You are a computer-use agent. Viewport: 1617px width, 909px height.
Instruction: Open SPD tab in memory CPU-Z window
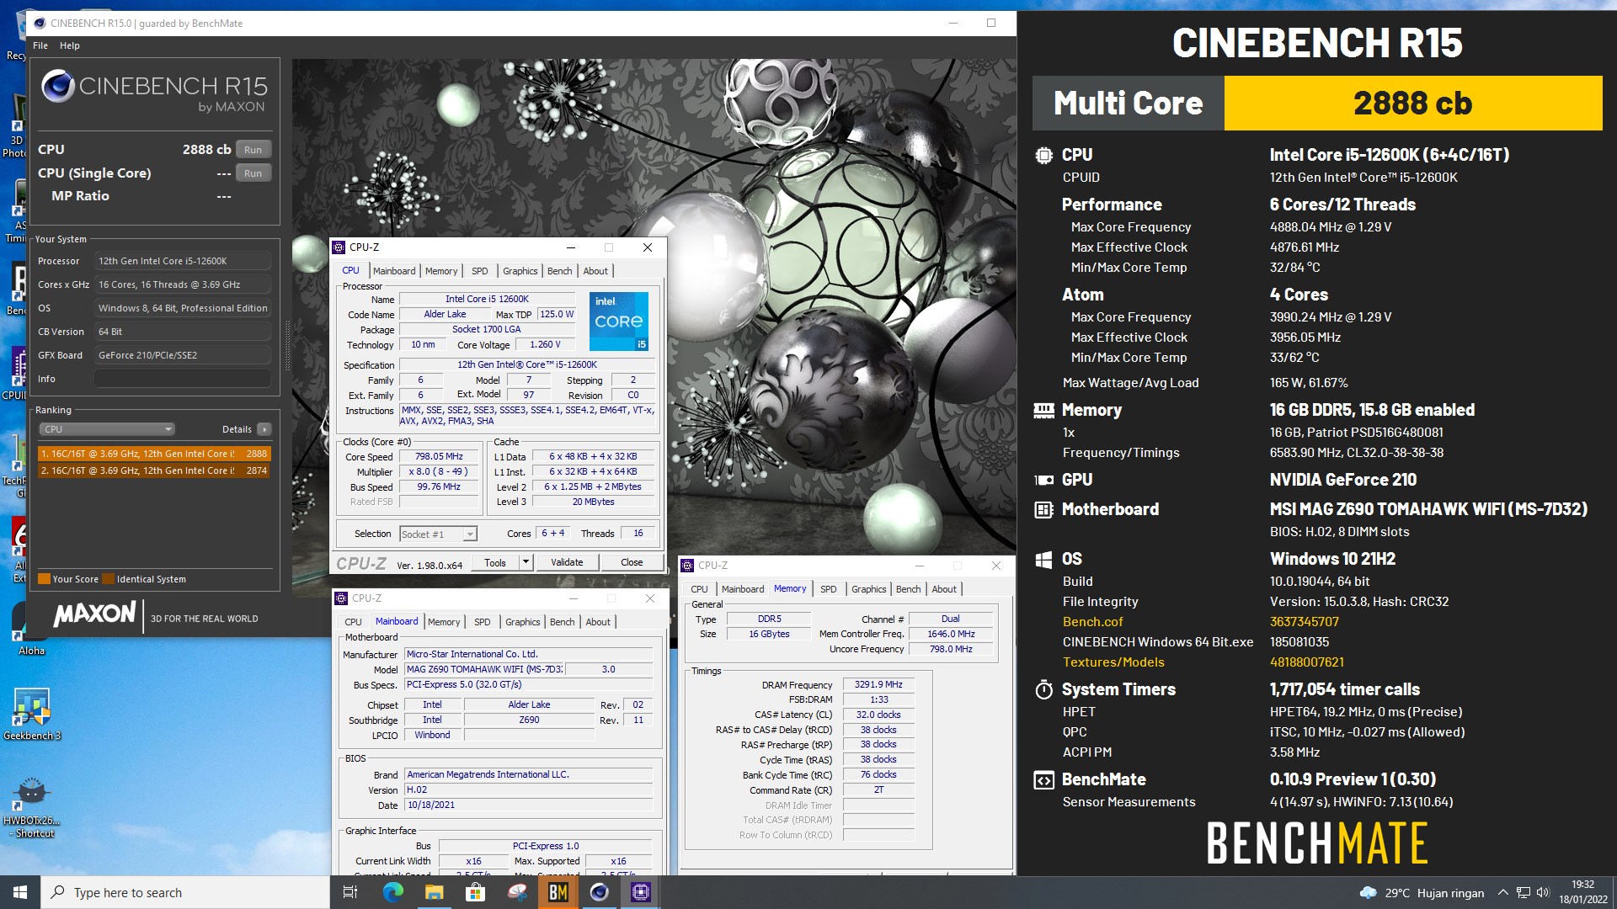pyautogui.click(x=829, y=589)
